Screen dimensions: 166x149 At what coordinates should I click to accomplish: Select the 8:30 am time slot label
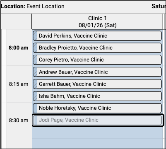tap(19, 121)
